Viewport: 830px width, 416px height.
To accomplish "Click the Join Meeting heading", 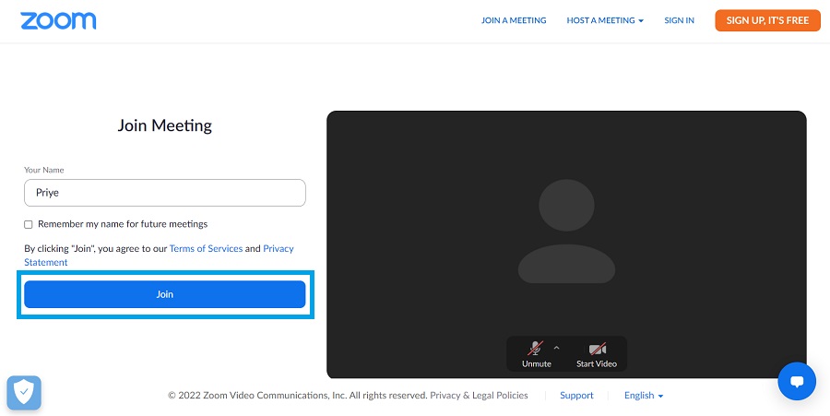I will pos(165,125).
